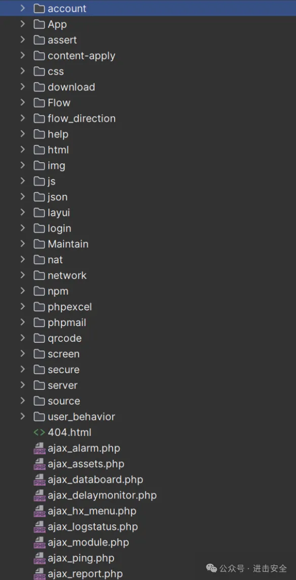Click the PHP icon of ajax_databoard.php

tap(39, 480)
